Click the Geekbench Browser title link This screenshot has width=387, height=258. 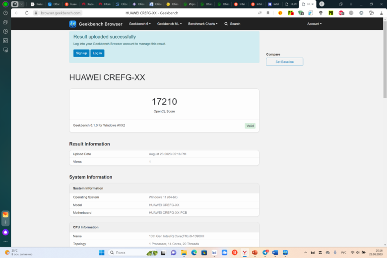tap(100, 24)
